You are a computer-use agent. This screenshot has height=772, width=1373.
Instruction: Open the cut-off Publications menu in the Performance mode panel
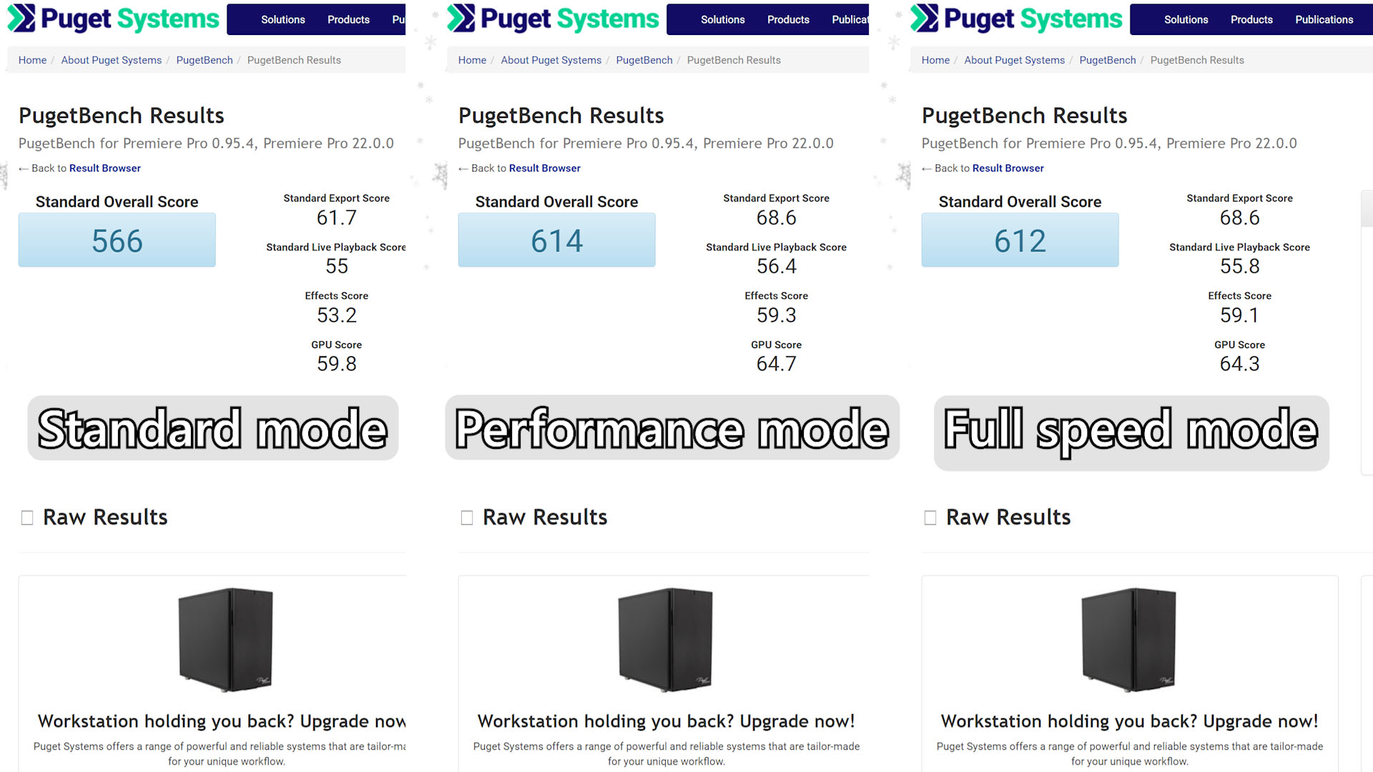tap(850, 19)
